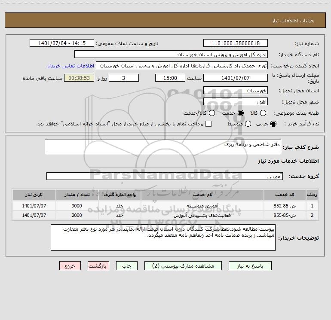Select the کالا radio button
331x320 pixels.
[x=263, y=113]
